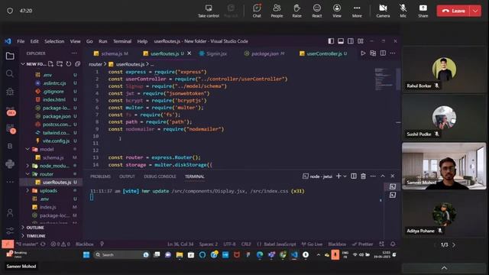Switch to PROBLEMS panel tab
This screenshot has height=275, width=489.
pos(100,176)
